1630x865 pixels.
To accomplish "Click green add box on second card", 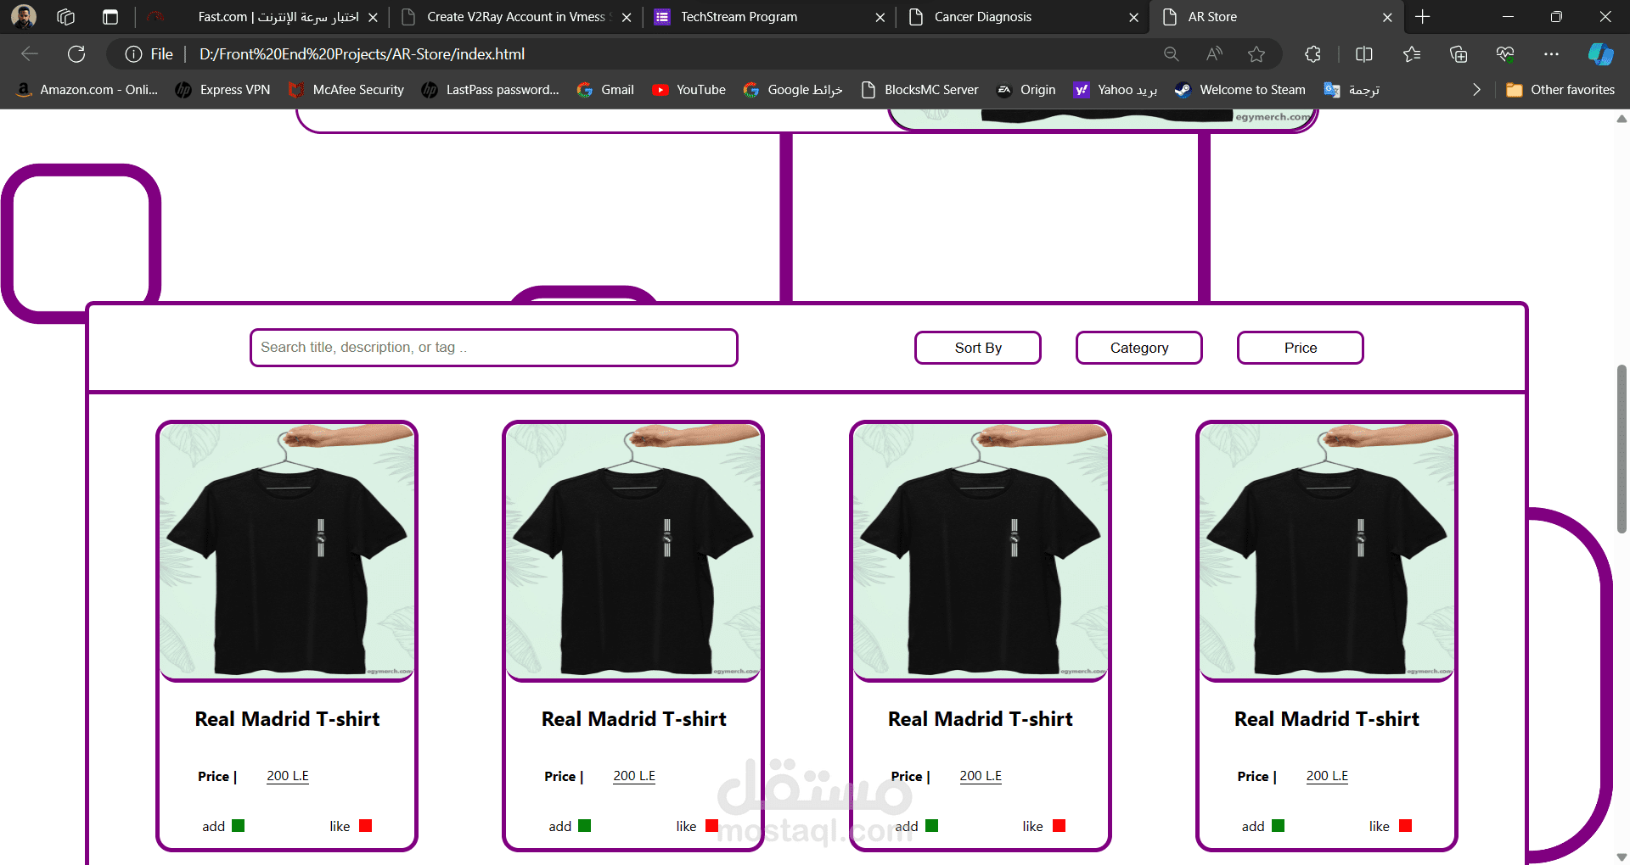I will pyautogui.click(x=584, y=825).
